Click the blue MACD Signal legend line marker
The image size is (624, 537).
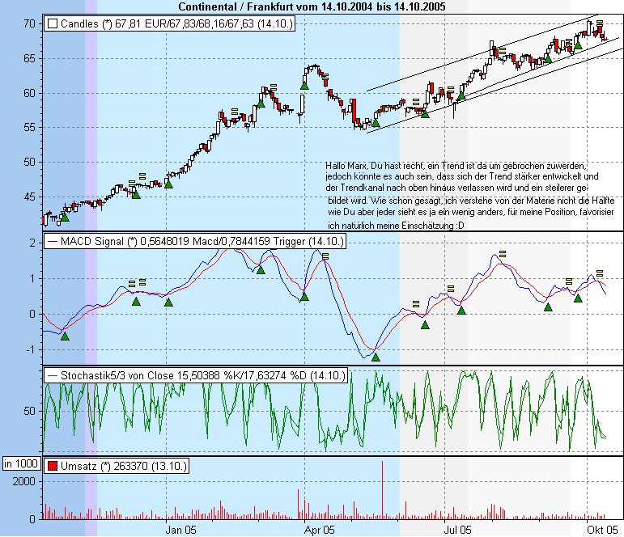tap(53, 242)
